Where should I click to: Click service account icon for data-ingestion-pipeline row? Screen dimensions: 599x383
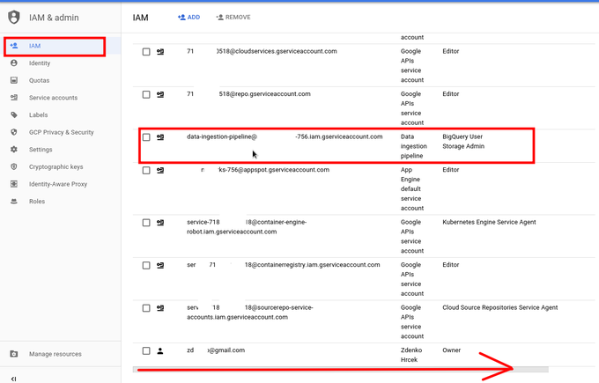point(160,137)
